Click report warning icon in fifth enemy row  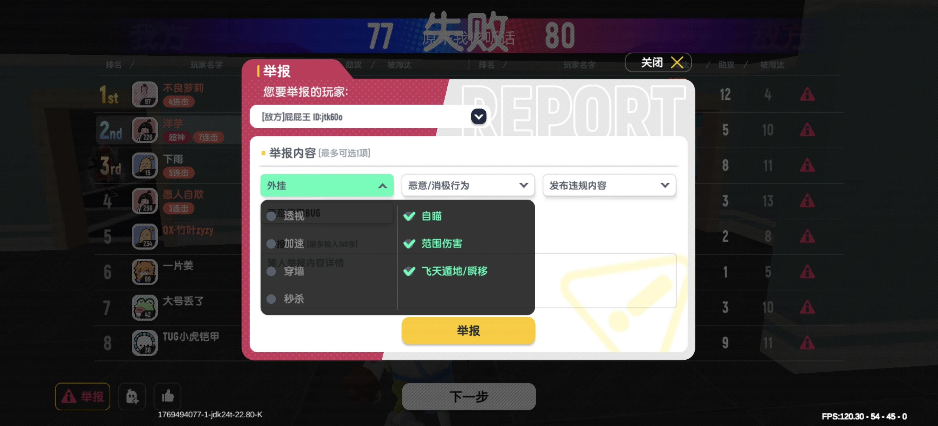coord(807,236)
